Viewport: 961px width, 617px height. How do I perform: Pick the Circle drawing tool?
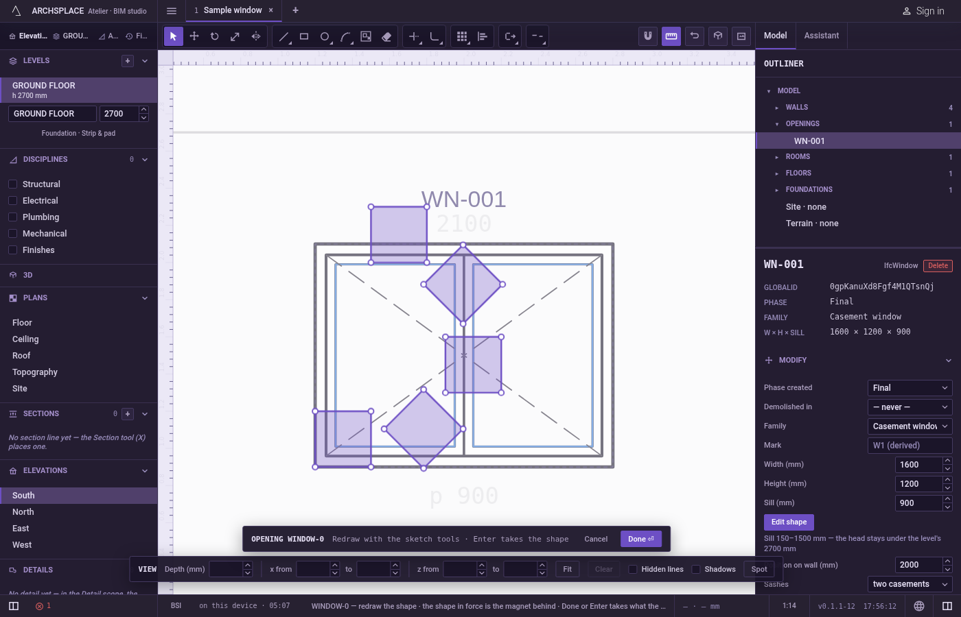click(x=325, y=36)
